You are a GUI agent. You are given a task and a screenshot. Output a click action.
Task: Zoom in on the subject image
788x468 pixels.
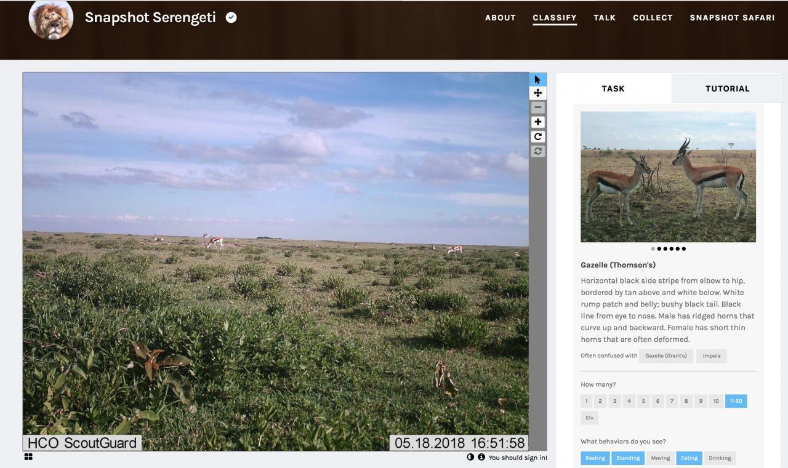pyautogui.click(x=538, y=122)
